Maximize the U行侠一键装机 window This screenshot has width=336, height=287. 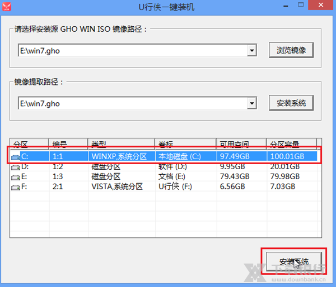coord(301,5)
